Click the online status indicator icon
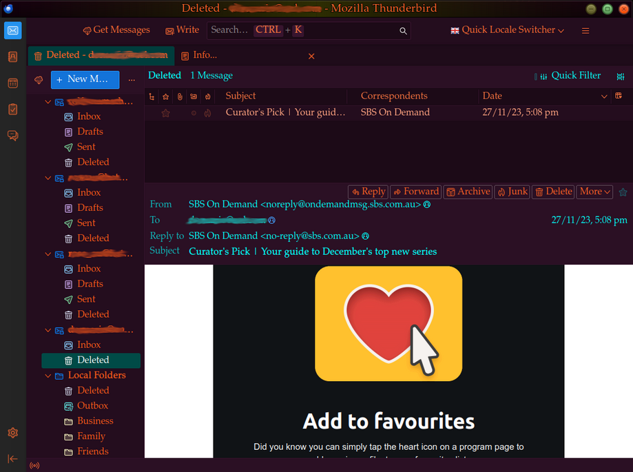Image resolution: width=633 pixels, height=472 pixels. tap(34, 466)
